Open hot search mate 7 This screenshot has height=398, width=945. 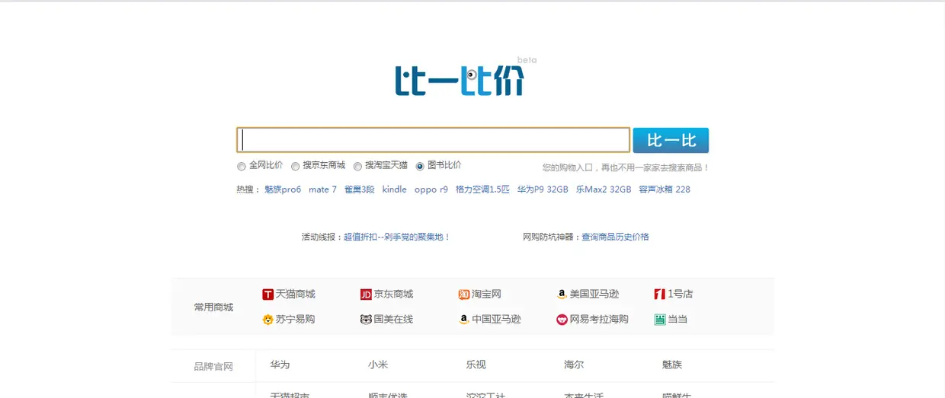322,189
